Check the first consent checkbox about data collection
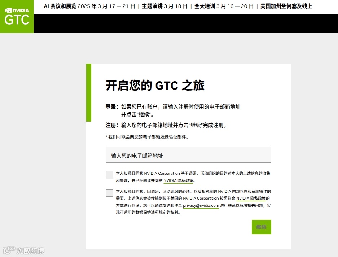The image size is (338, 257). click(x=109, y=175)
